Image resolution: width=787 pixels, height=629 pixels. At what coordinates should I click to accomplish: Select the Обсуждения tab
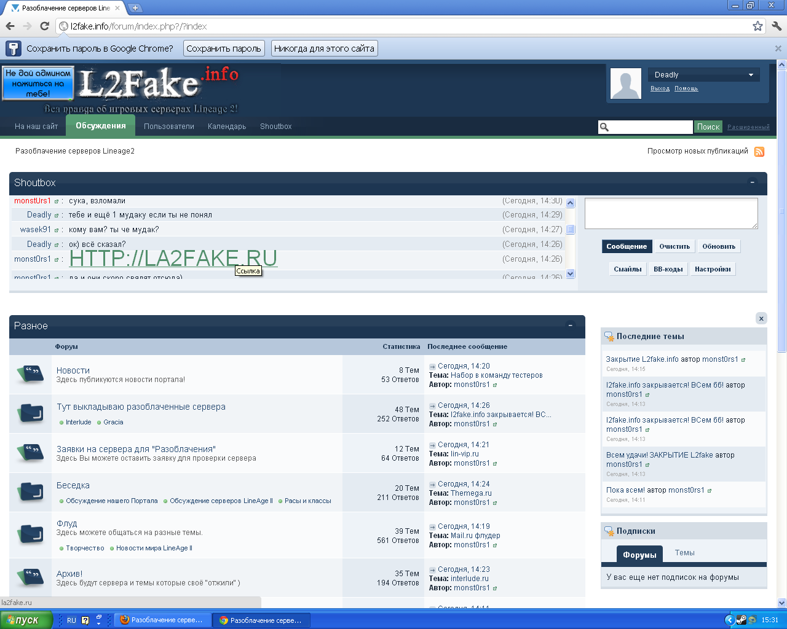(x=101, y=126)
